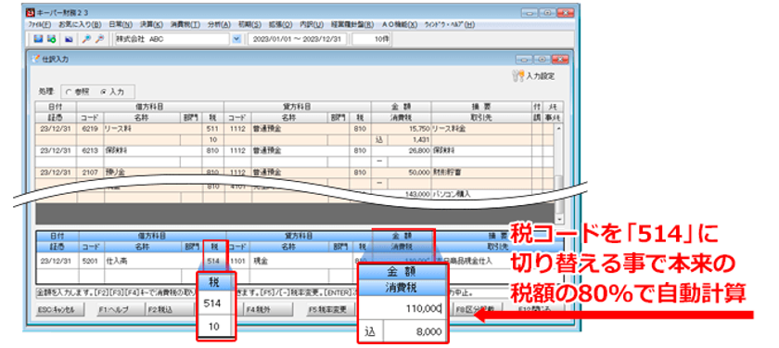Open 入力設定 input settings icon
This screenshot has width=779, height=348.
point(518,76)
